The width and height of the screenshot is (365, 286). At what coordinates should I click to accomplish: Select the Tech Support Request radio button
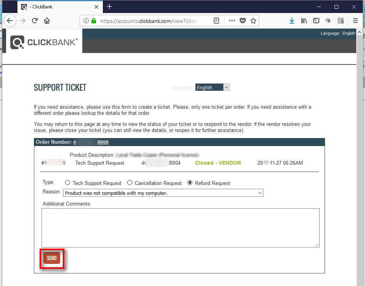(x=67, y=183)
